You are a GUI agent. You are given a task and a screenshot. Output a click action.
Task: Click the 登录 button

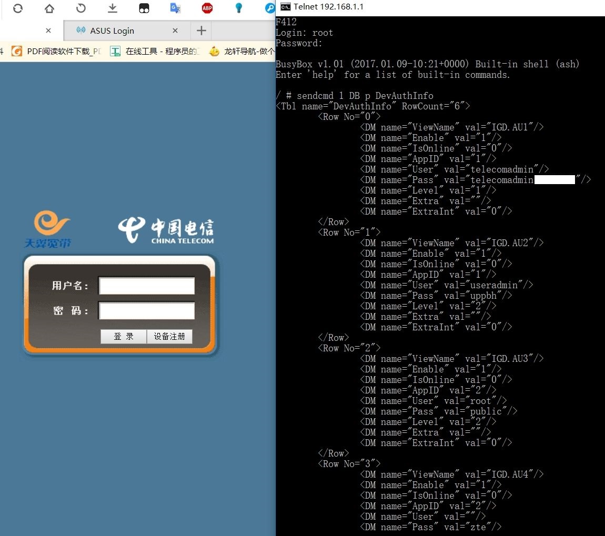[124, 337]
